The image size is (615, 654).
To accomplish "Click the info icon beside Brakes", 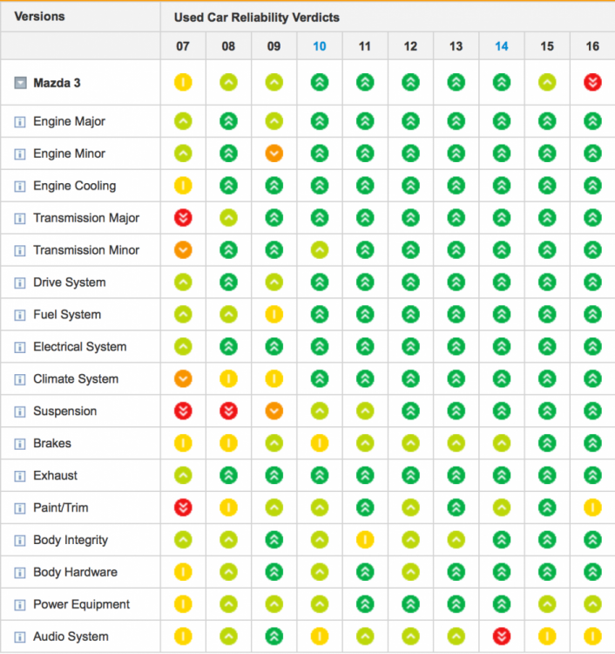I will [x=19, y=444].
